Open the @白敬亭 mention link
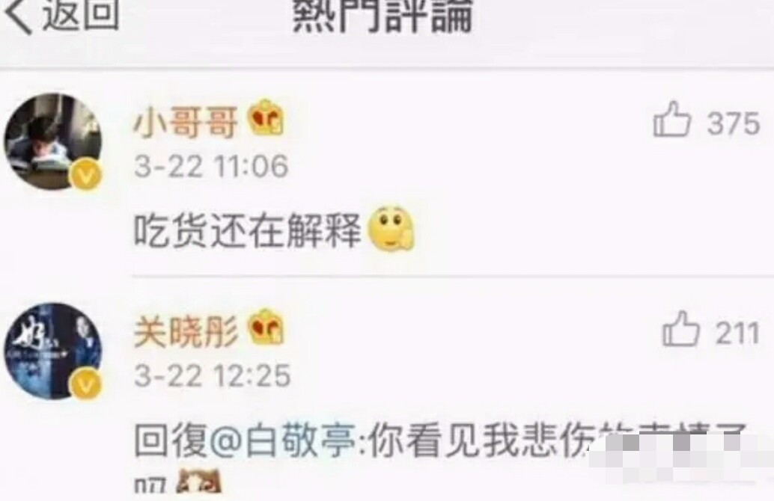This screenshot has width=774, height=501. 284,440
